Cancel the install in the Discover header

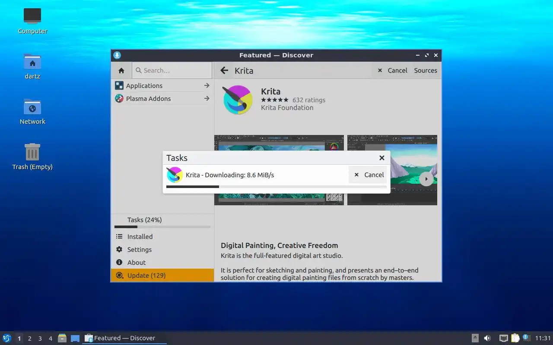392,70
